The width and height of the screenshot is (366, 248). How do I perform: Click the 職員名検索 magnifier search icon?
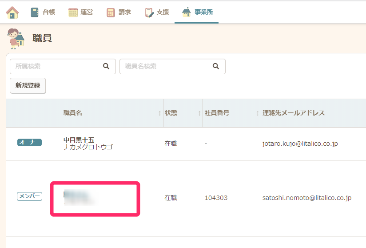[216, 66]
